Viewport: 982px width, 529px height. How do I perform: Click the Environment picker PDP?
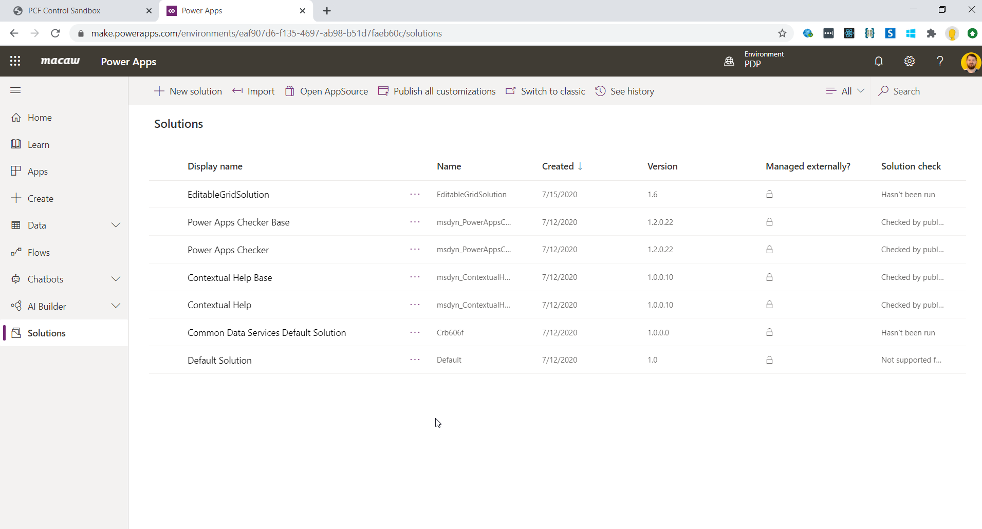[754, 59]
